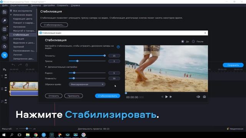
Task: Select Все инструменты in tools list
Action: tap(23, 11)
